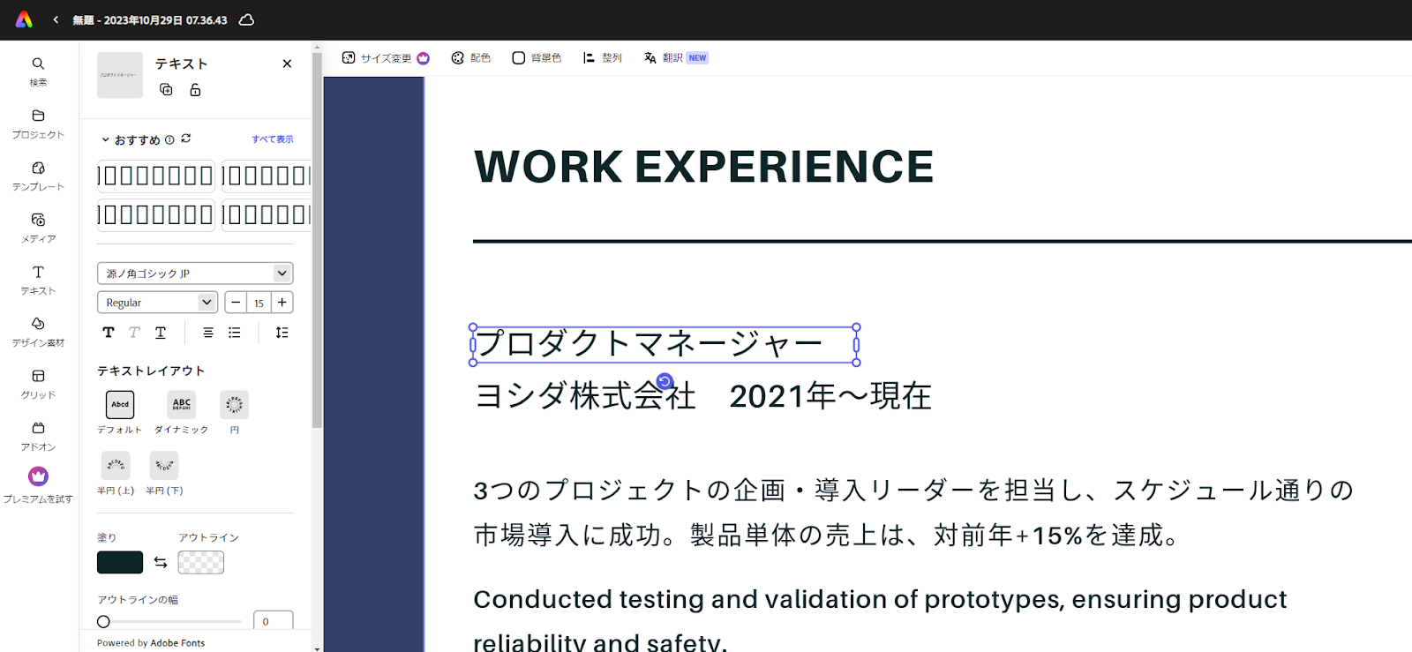Open 背景色 background color menu
Screen dimensions: 1412x652
click(537, 58)
